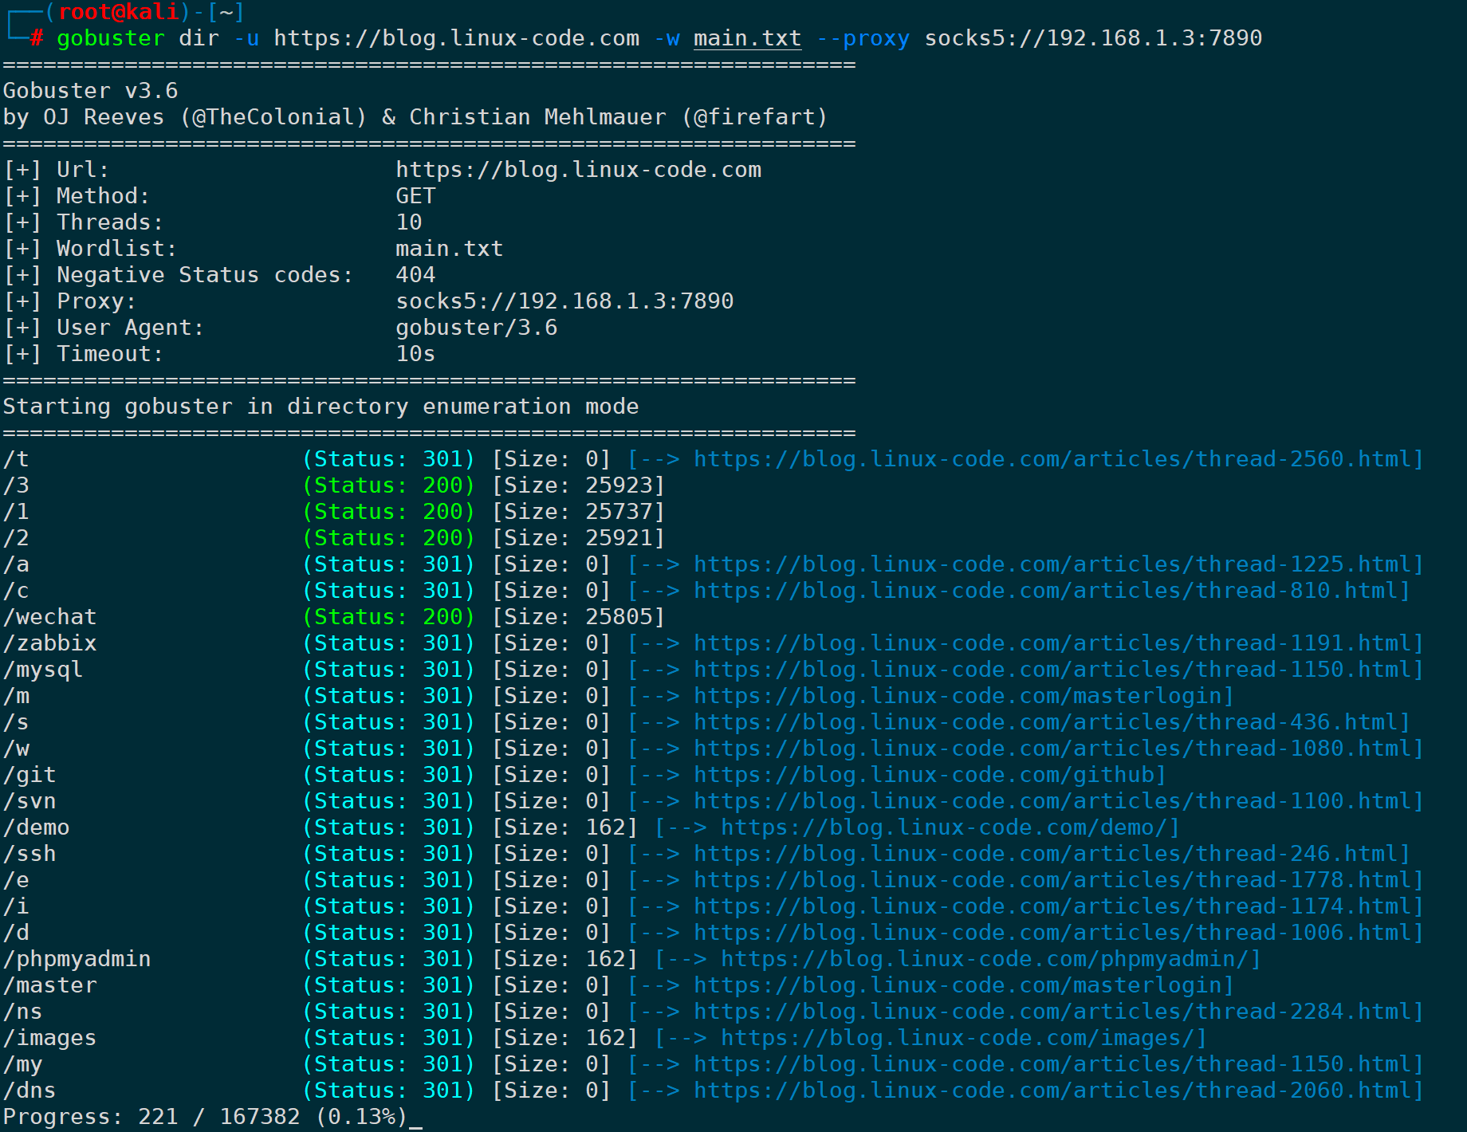Click size 25737 on the /1 row
Image resolution: width=1467 pixels, height=1132 pixels.
(x=619, y=512)
